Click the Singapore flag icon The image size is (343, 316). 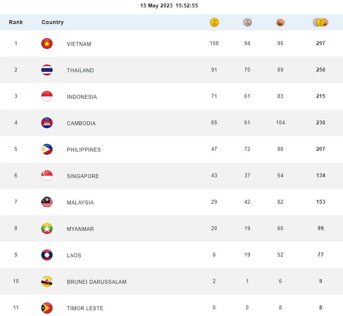click(47, 176)
